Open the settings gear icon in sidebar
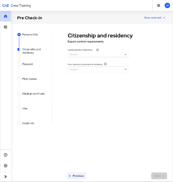Screen dimensions: 173x182 [x=6, y=166]
